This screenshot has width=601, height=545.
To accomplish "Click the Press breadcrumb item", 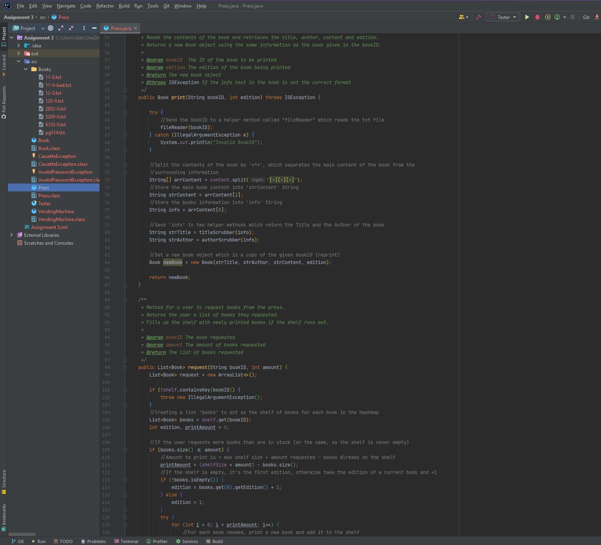I will [63, 17].
